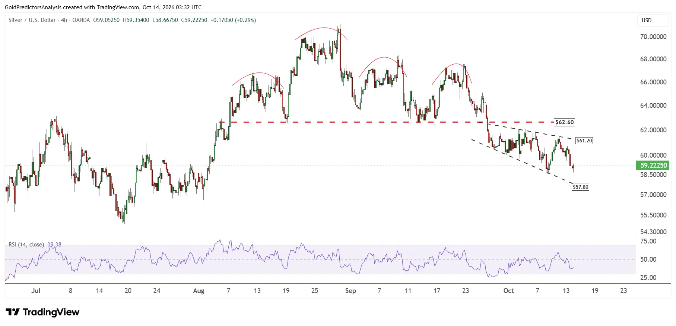Click the 62.00000 price axis label

pos(653,130)
